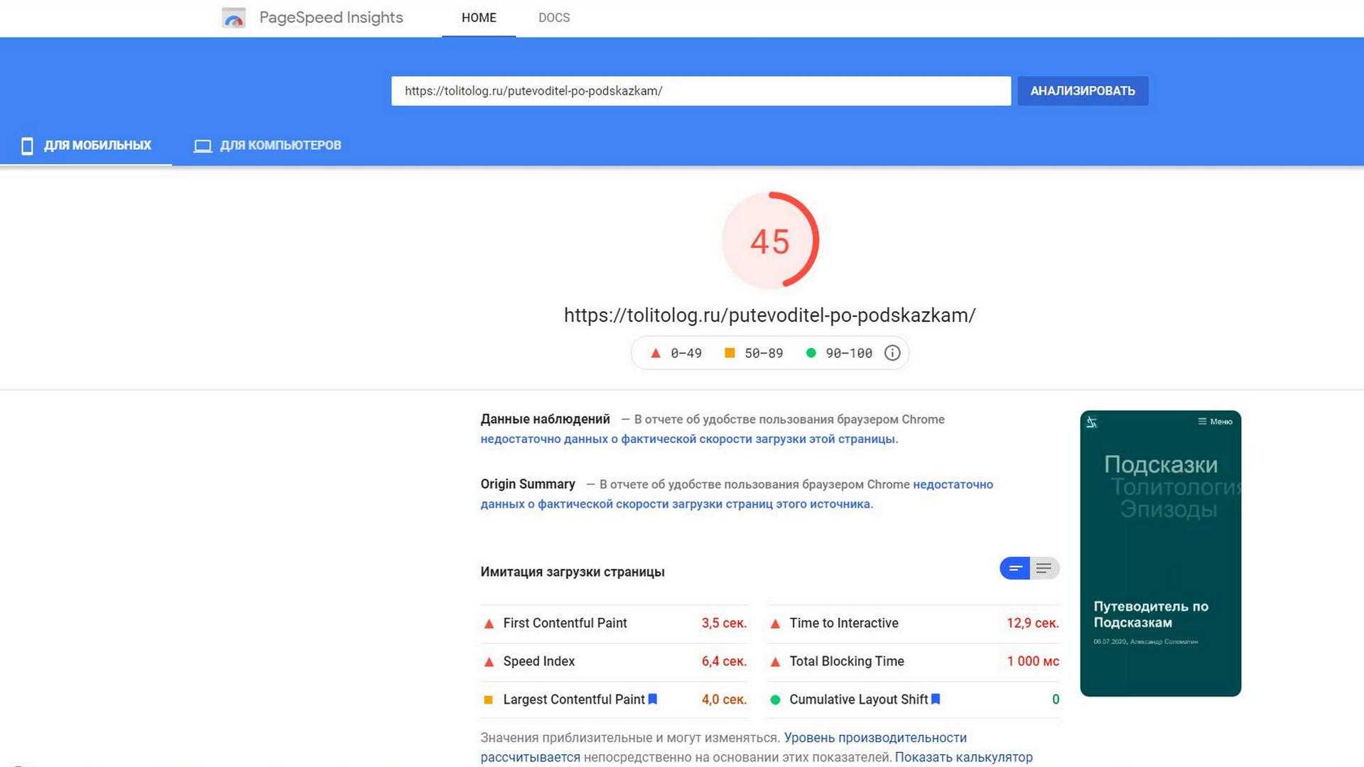Open Origin Summary insufficient data link

tap(737, 494)
